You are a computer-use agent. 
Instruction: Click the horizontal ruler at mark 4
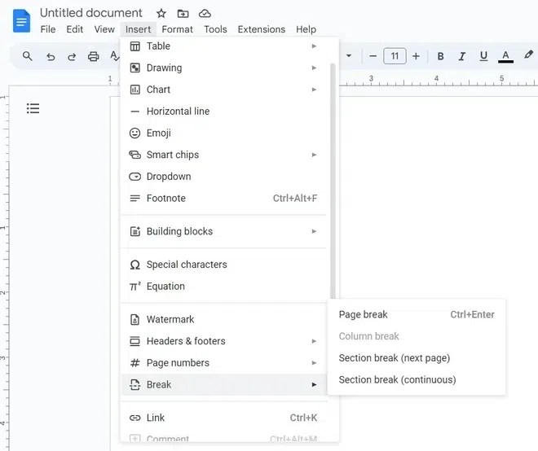[x=436, y=81]
